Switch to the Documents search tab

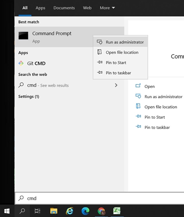[64, 8]
